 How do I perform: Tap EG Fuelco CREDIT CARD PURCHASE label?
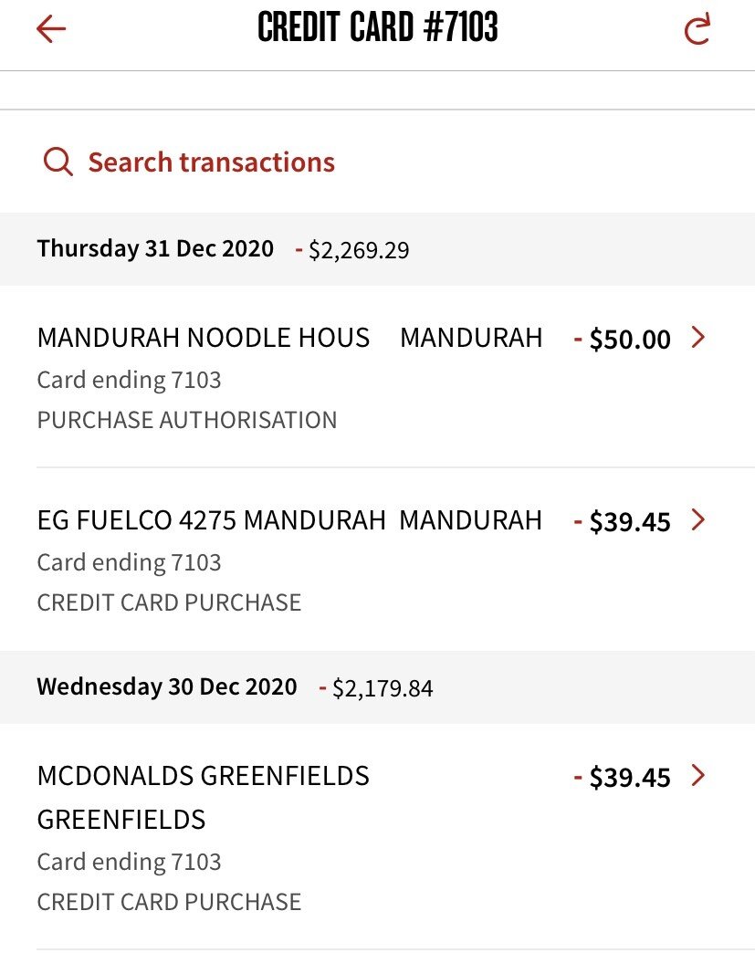[169, 602]
